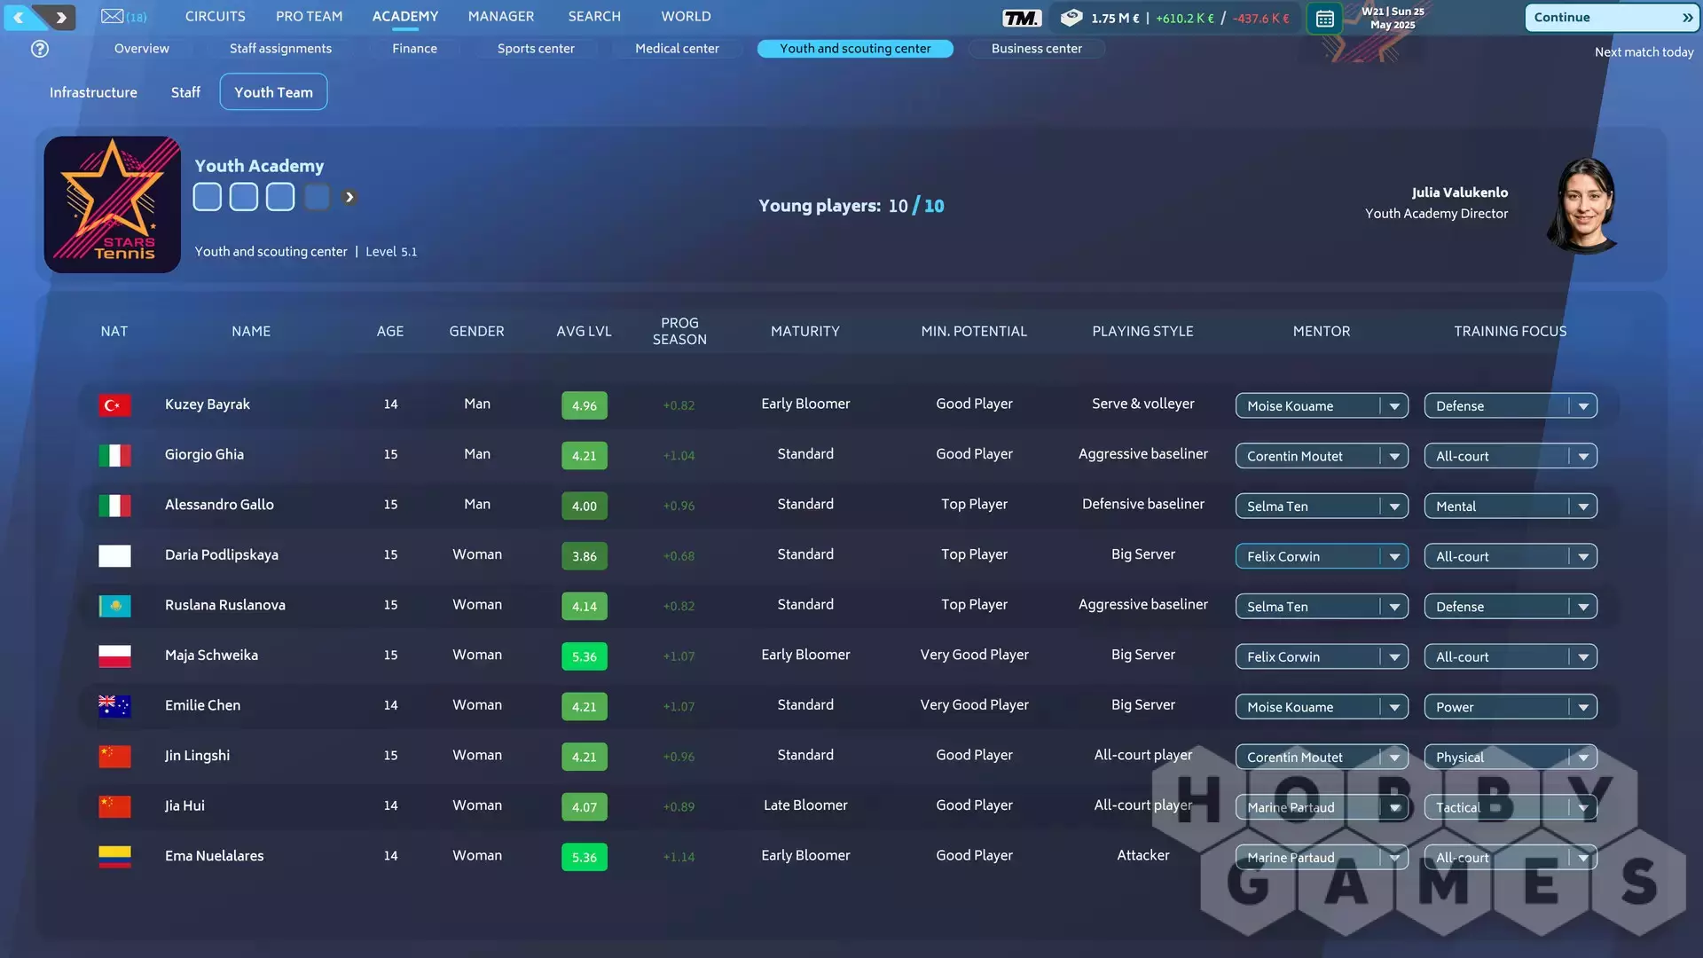Open player Maja Schweika's name link
The height and width of the screenshot is (958, 1703).
point(211,655)
